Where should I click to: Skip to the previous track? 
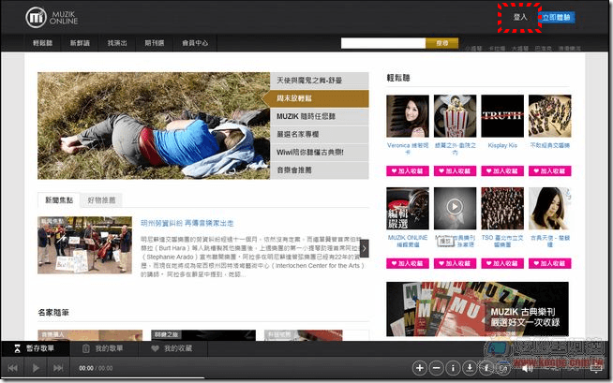12,368
